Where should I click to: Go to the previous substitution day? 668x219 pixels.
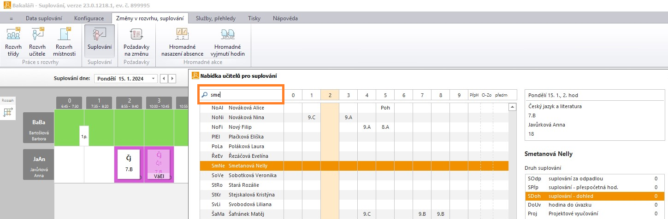[164, 79]
